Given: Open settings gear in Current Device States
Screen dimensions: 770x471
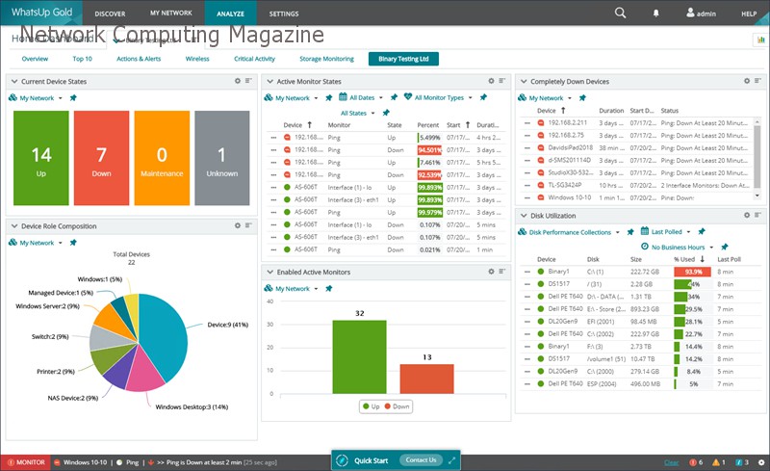Looking at the screenshot, I should (x=238, y=81).
